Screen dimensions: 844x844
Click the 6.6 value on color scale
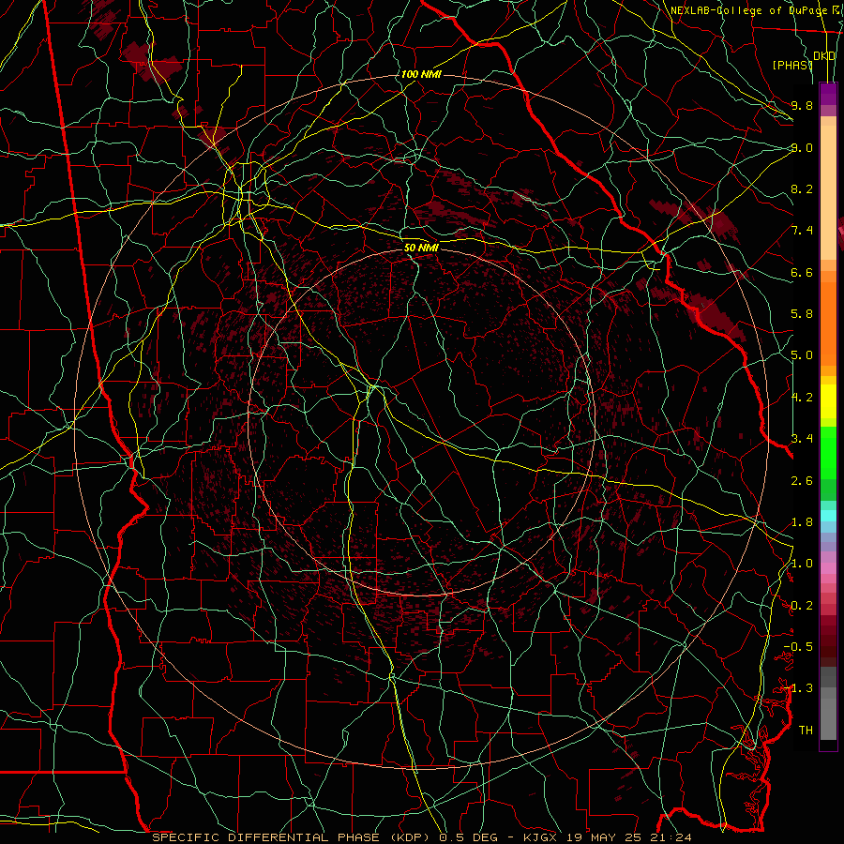coord(802,272)
